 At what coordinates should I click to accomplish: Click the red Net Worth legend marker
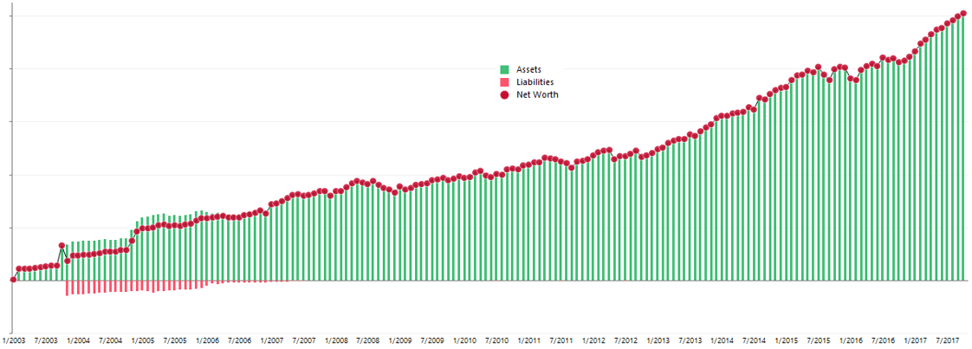(x=504, y=95)
